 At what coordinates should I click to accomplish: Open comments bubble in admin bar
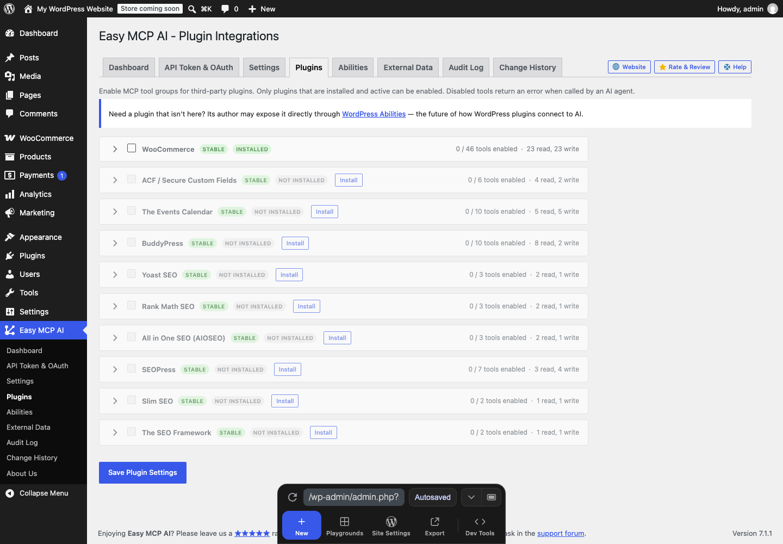(229, 9)
